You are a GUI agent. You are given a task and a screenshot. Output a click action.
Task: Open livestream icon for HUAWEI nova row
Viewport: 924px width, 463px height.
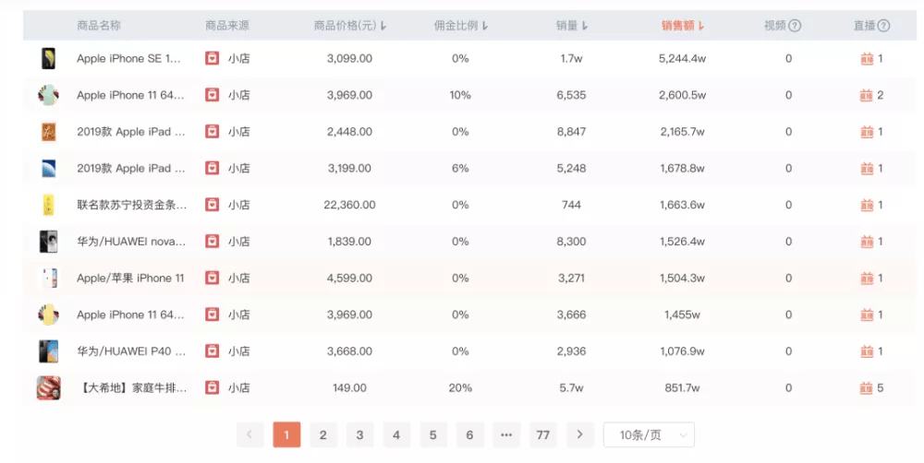pyautogui.click(x=867, y=242)
